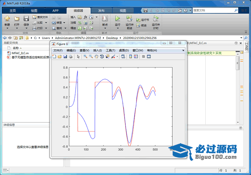The height and width of the screenshot is (175, 251).
Task: Toggle the Figure 1 rotate 3D tool
Action: [102, 56]
